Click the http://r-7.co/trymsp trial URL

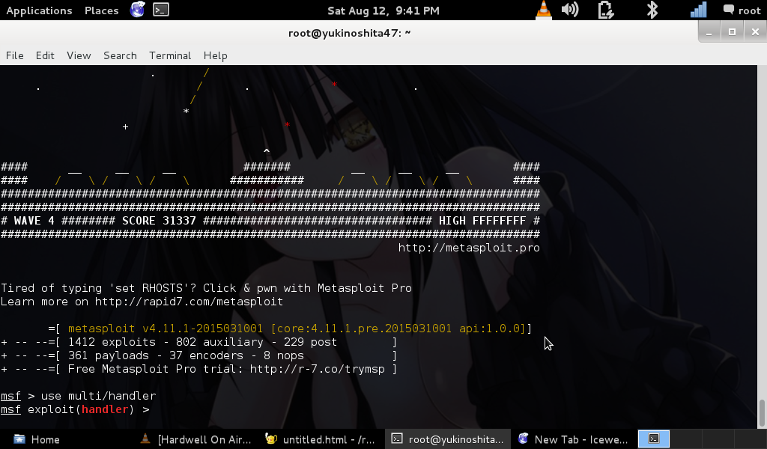(317, 369)
